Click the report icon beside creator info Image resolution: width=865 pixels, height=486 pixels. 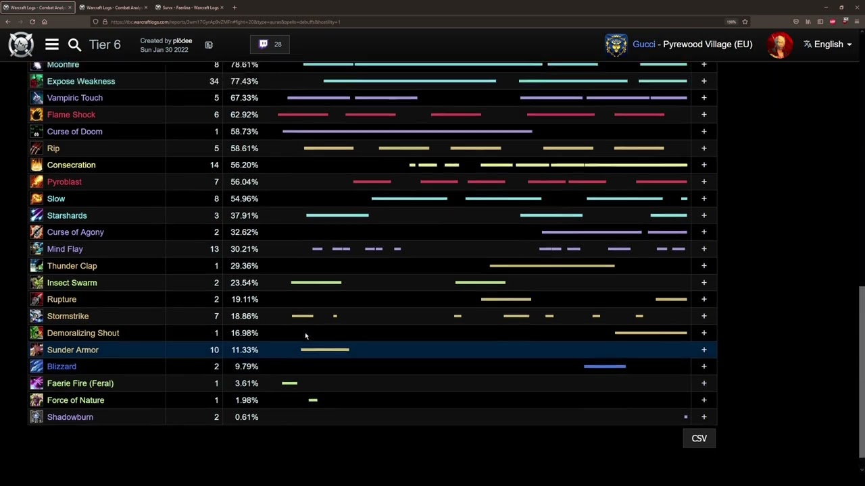[x=209, y=45]
